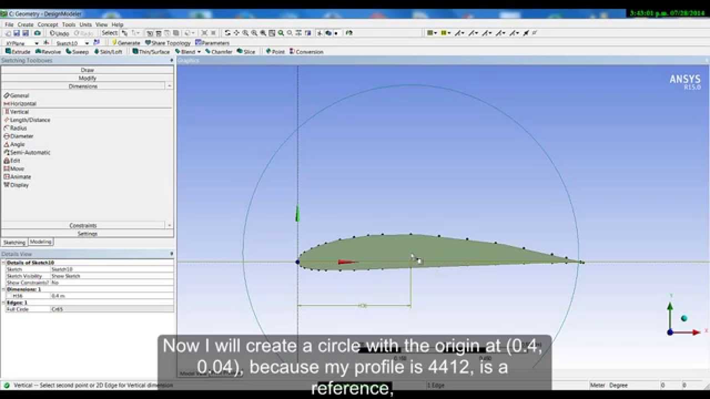Open the Units menu
This screenshot has width=710, height=399.
pyautogui.click(x=85, y=25)
